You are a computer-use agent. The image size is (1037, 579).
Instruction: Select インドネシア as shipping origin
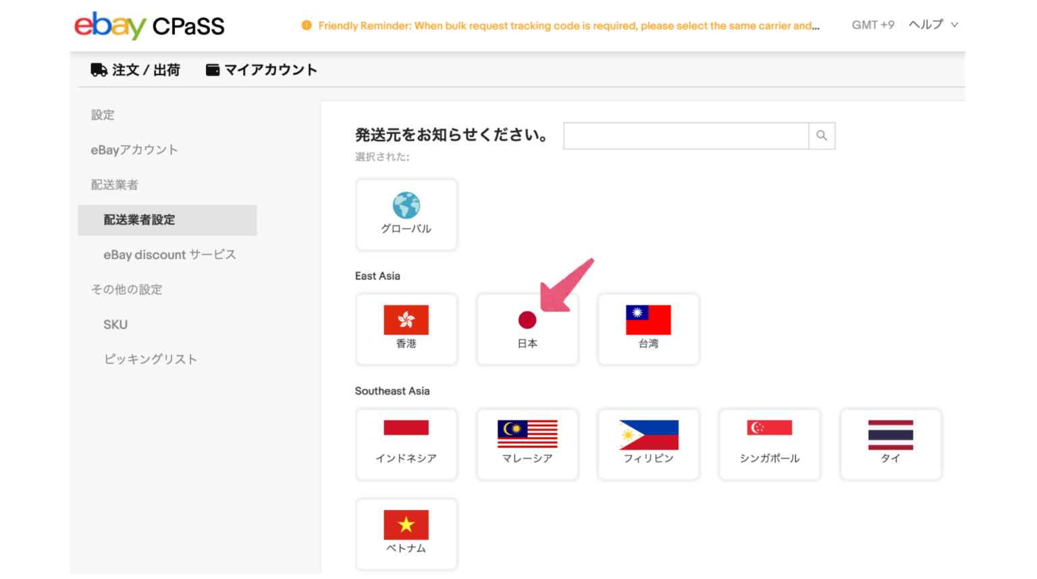click(406, 444)
